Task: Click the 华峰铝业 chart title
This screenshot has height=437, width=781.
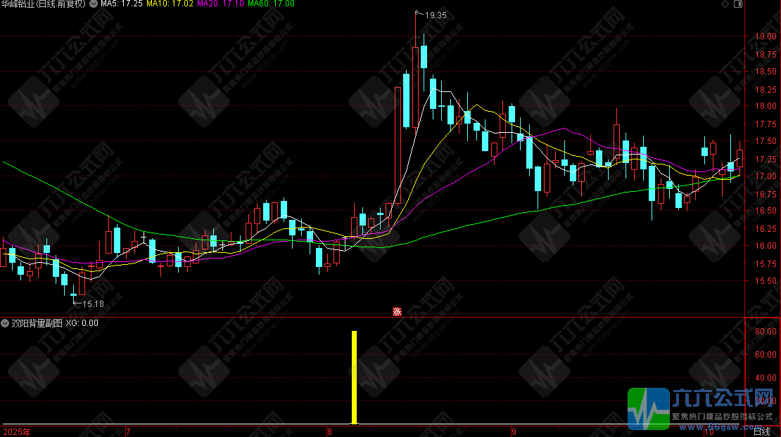Action: click(44, 4)
